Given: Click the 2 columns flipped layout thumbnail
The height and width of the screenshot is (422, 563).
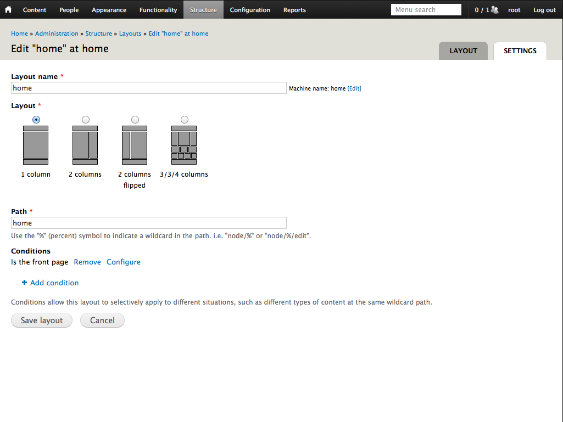Looking at the screenshot, I should pyautogui.click(x=135, y=145).
